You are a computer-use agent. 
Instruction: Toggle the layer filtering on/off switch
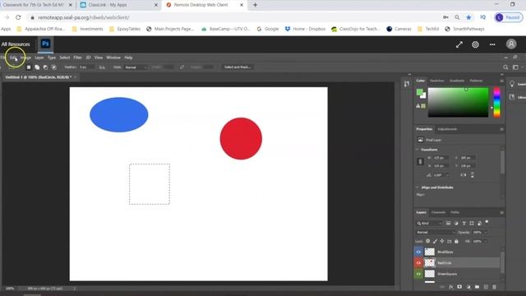coord(487,222)
